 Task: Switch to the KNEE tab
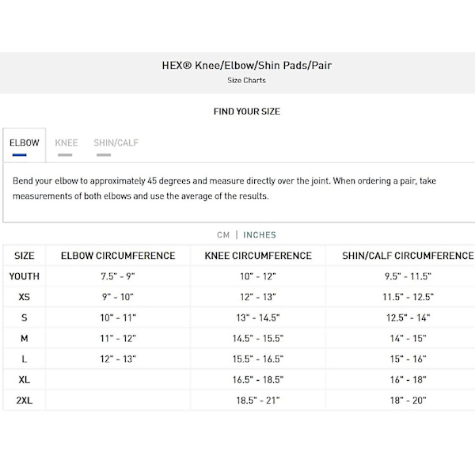tap(66, 142)
